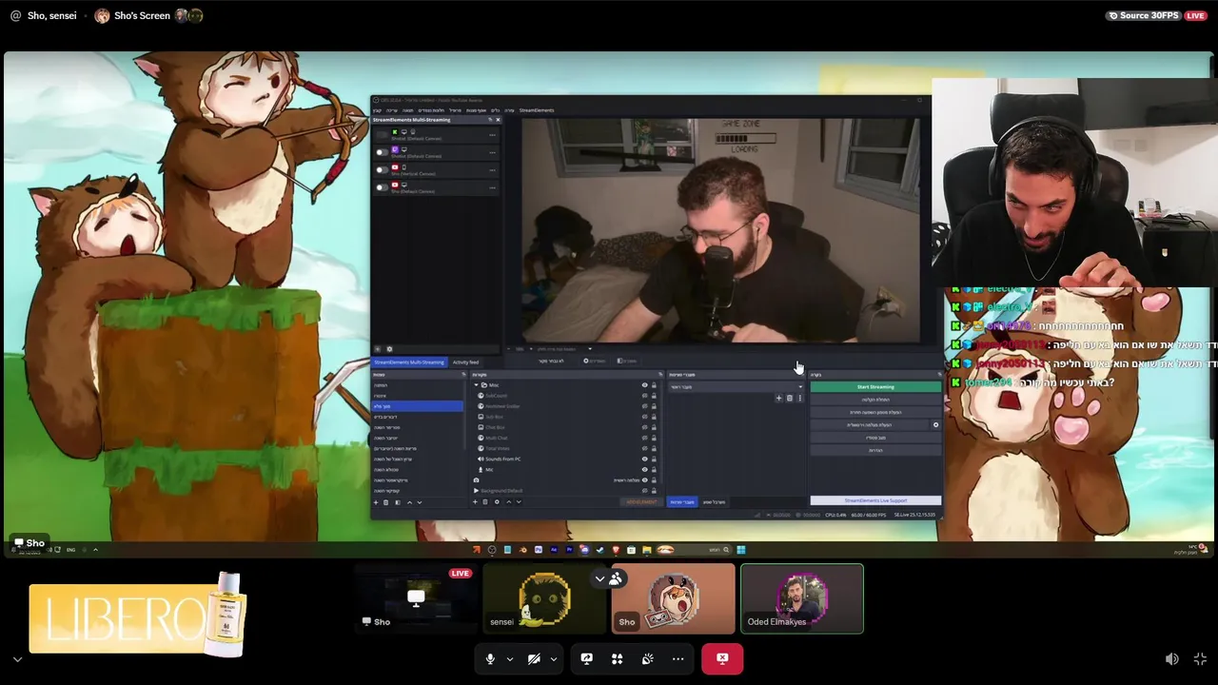Open the activities launcher icon
Screen dimensions: 1218x685
tap(618, 658)
